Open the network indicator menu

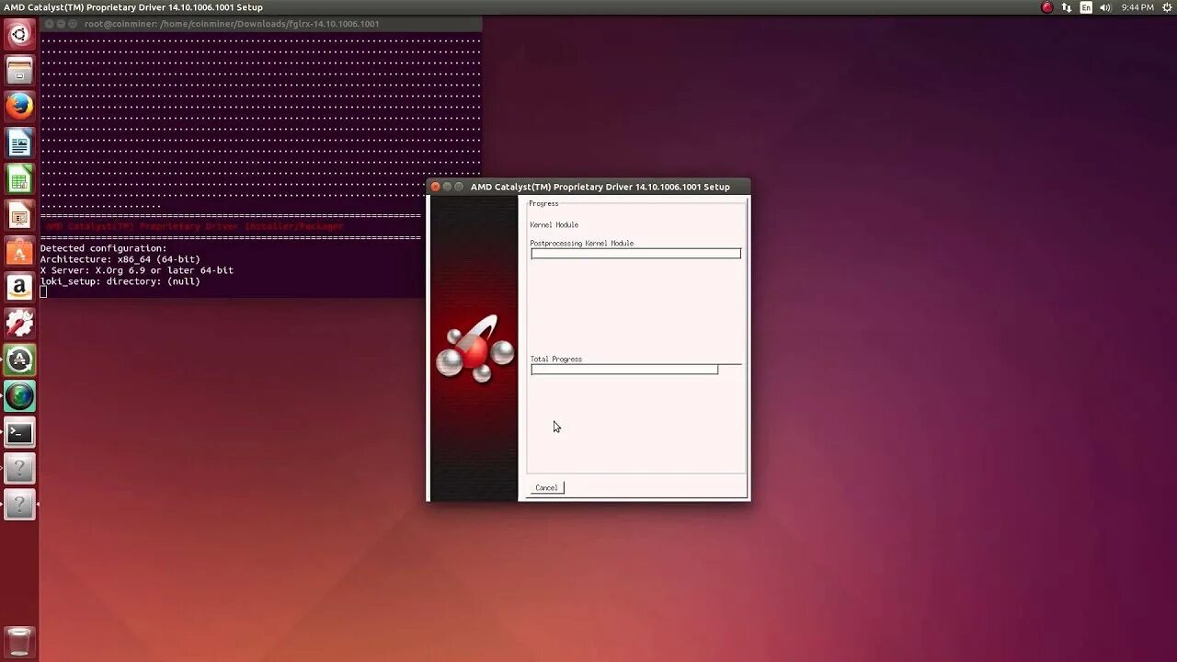coord(1067,7)
